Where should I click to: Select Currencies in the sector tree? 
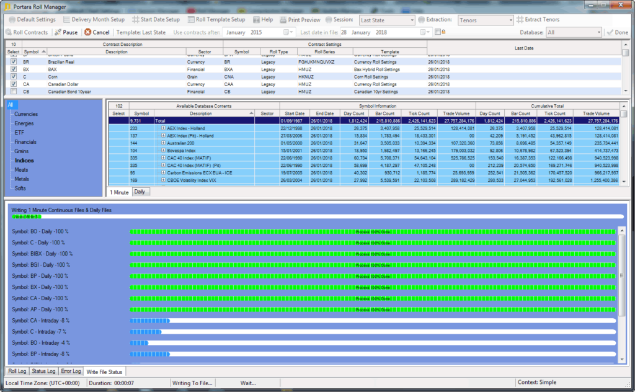click(26, 114)
